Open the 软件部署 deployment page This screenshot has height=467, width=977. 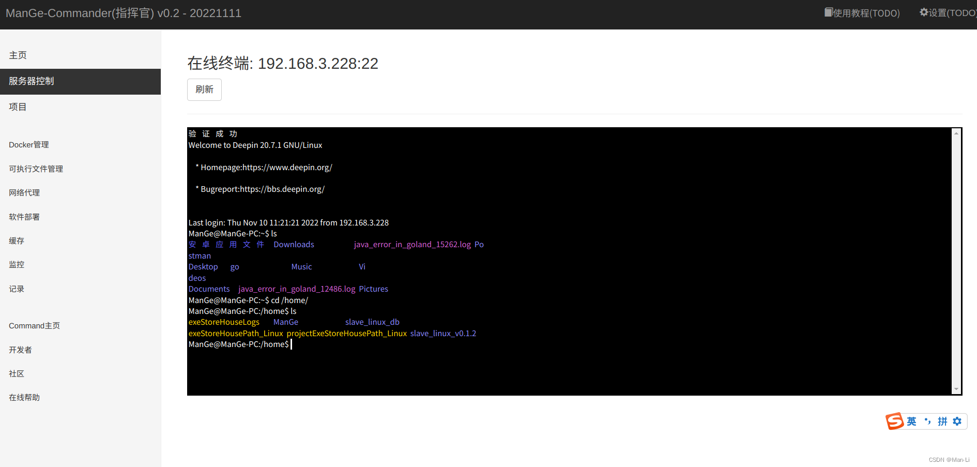24,217
